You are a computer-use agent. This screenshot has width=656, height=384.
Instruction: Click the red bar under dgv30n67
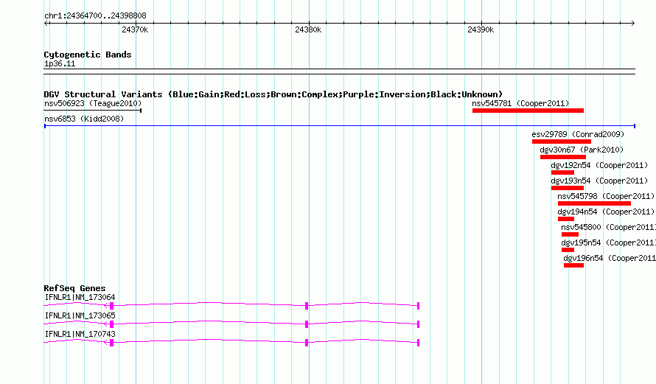[x=562, y=157]
